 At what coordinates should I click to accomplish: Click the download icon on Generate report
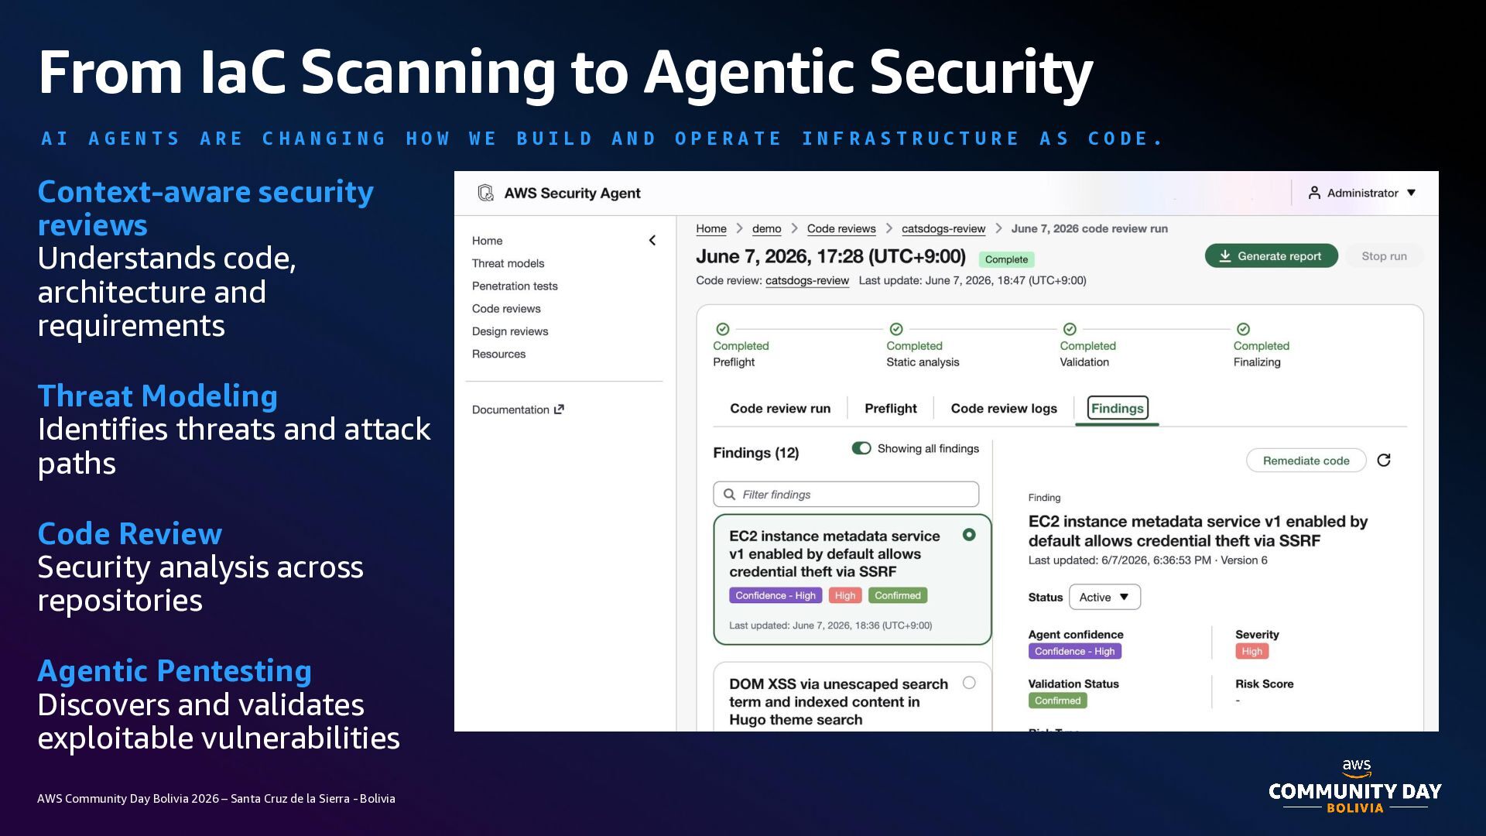[x=1225, y=255]
